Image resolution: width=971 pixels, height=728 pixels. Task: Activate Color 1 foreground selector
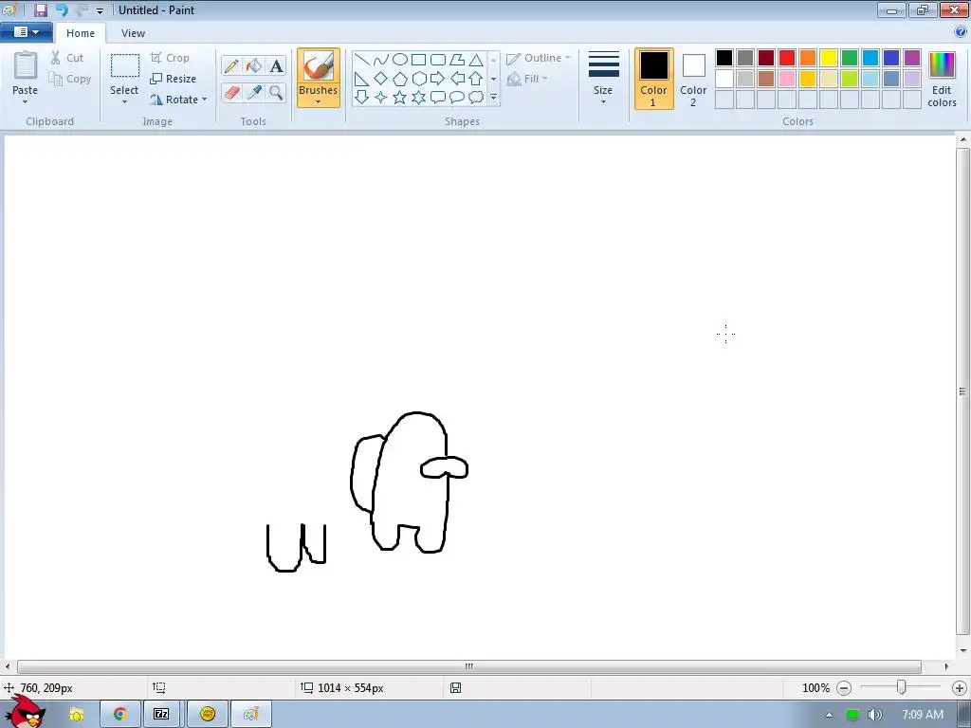click(653, 79)
